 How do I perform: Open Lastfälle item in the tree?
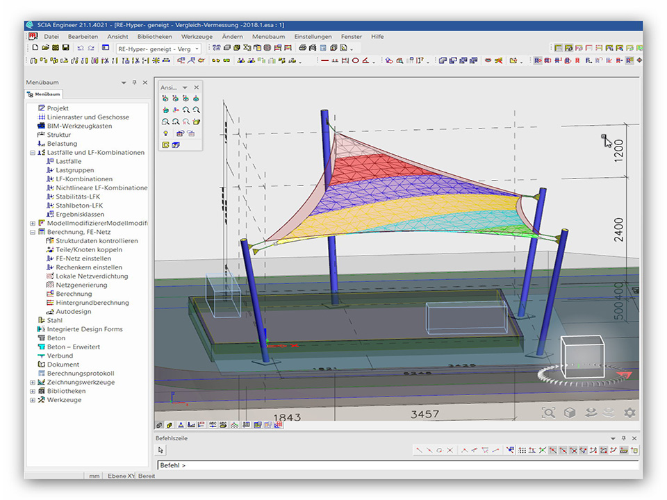coord(68,161)
